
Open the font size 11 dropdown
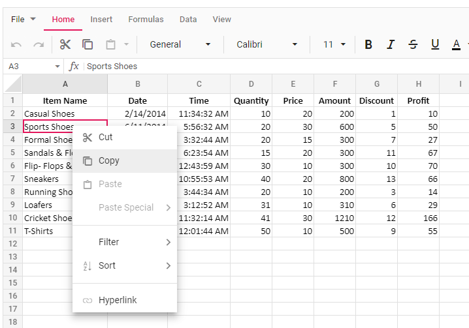pos(334,44)
